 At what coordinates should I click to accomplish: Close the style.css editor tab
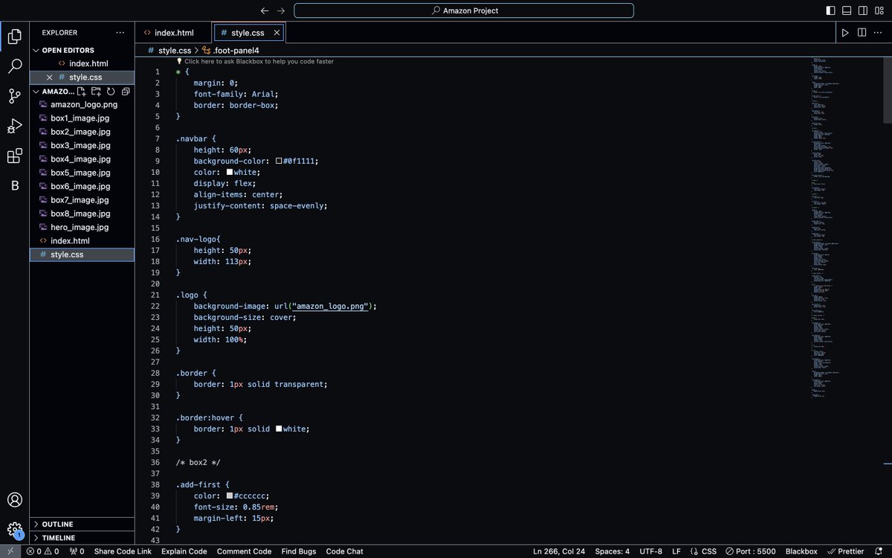(x=277, y=33)
